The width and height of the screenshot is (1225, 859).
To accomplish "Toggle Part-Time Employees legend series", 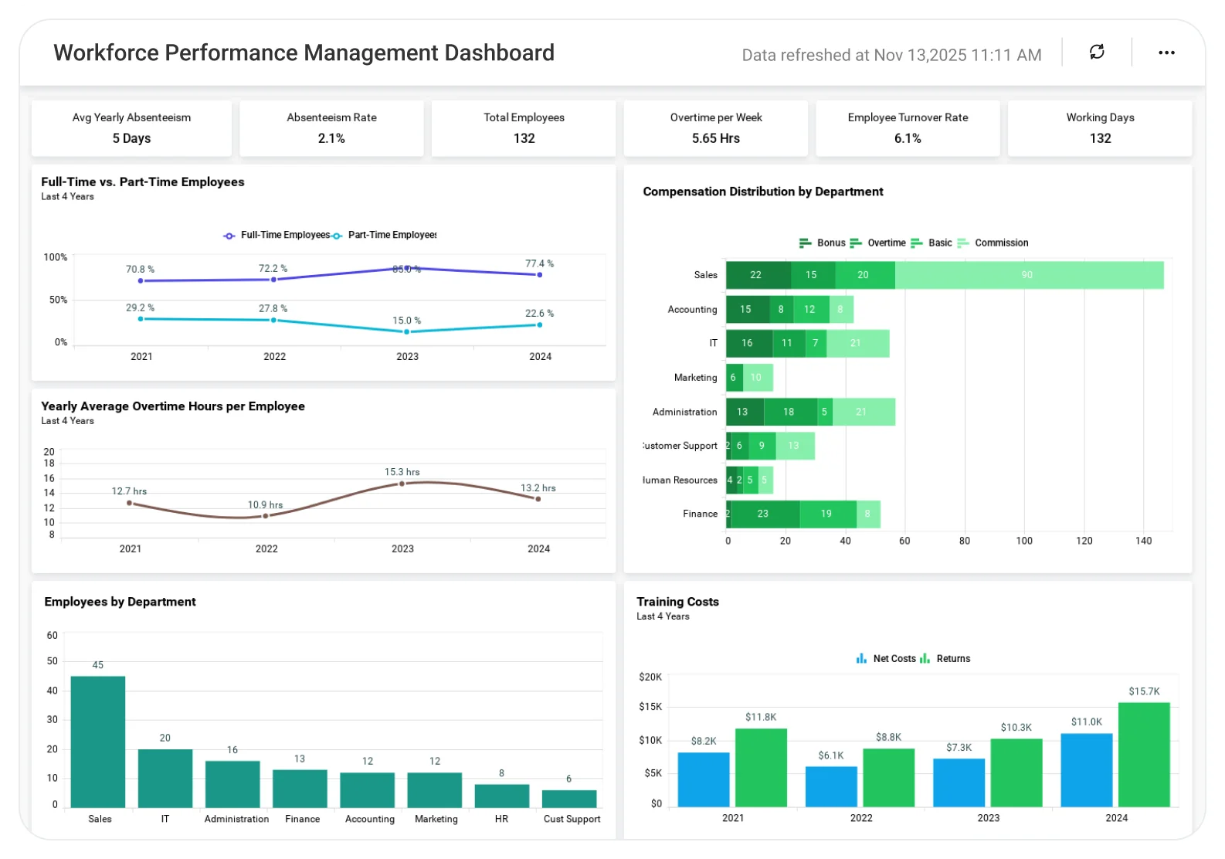I will pyautogui.click(x=385, y=235).
